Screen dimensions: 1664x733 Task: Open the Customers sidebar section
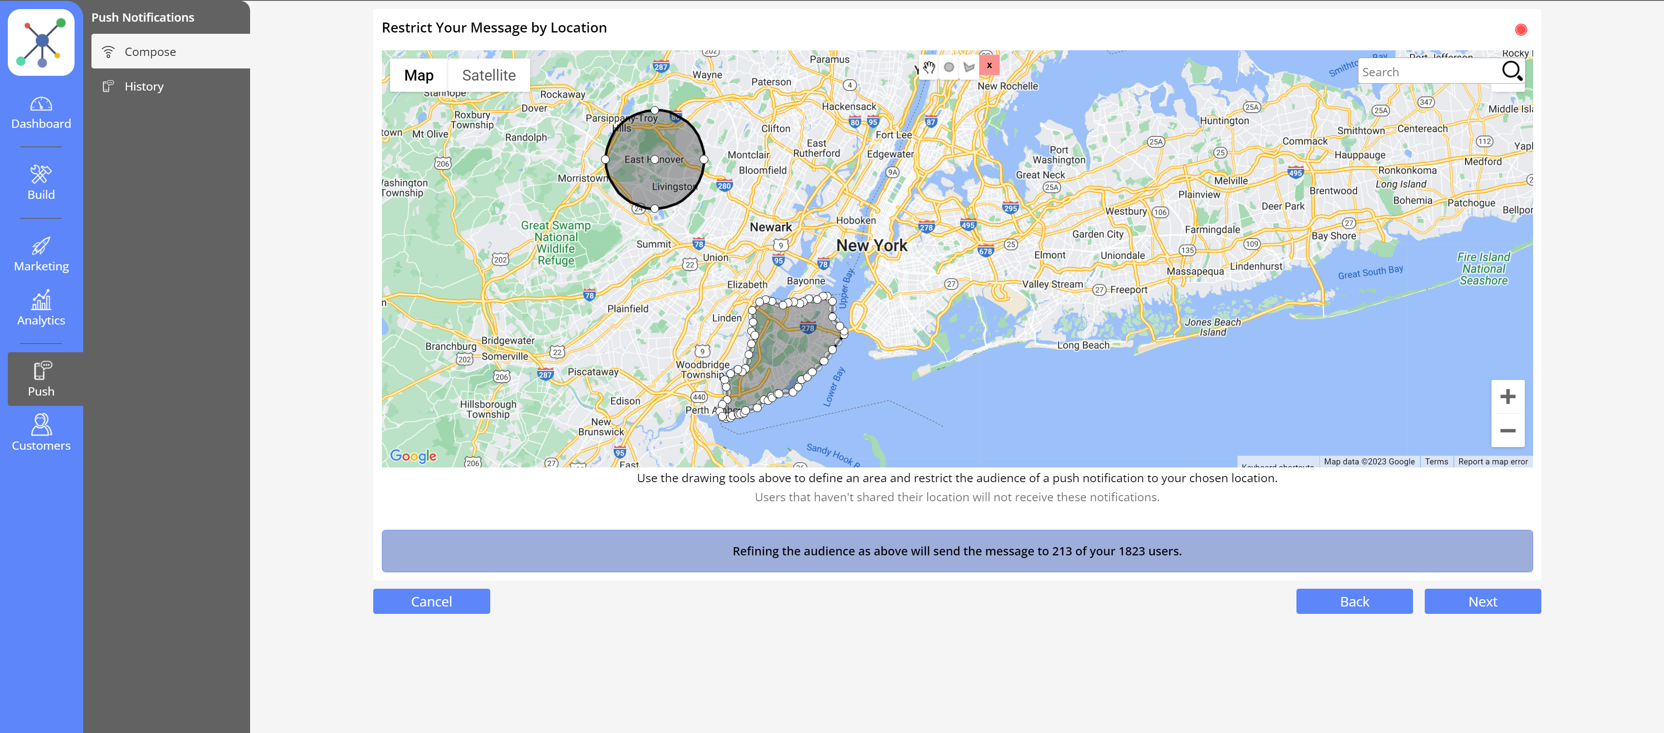41,433
